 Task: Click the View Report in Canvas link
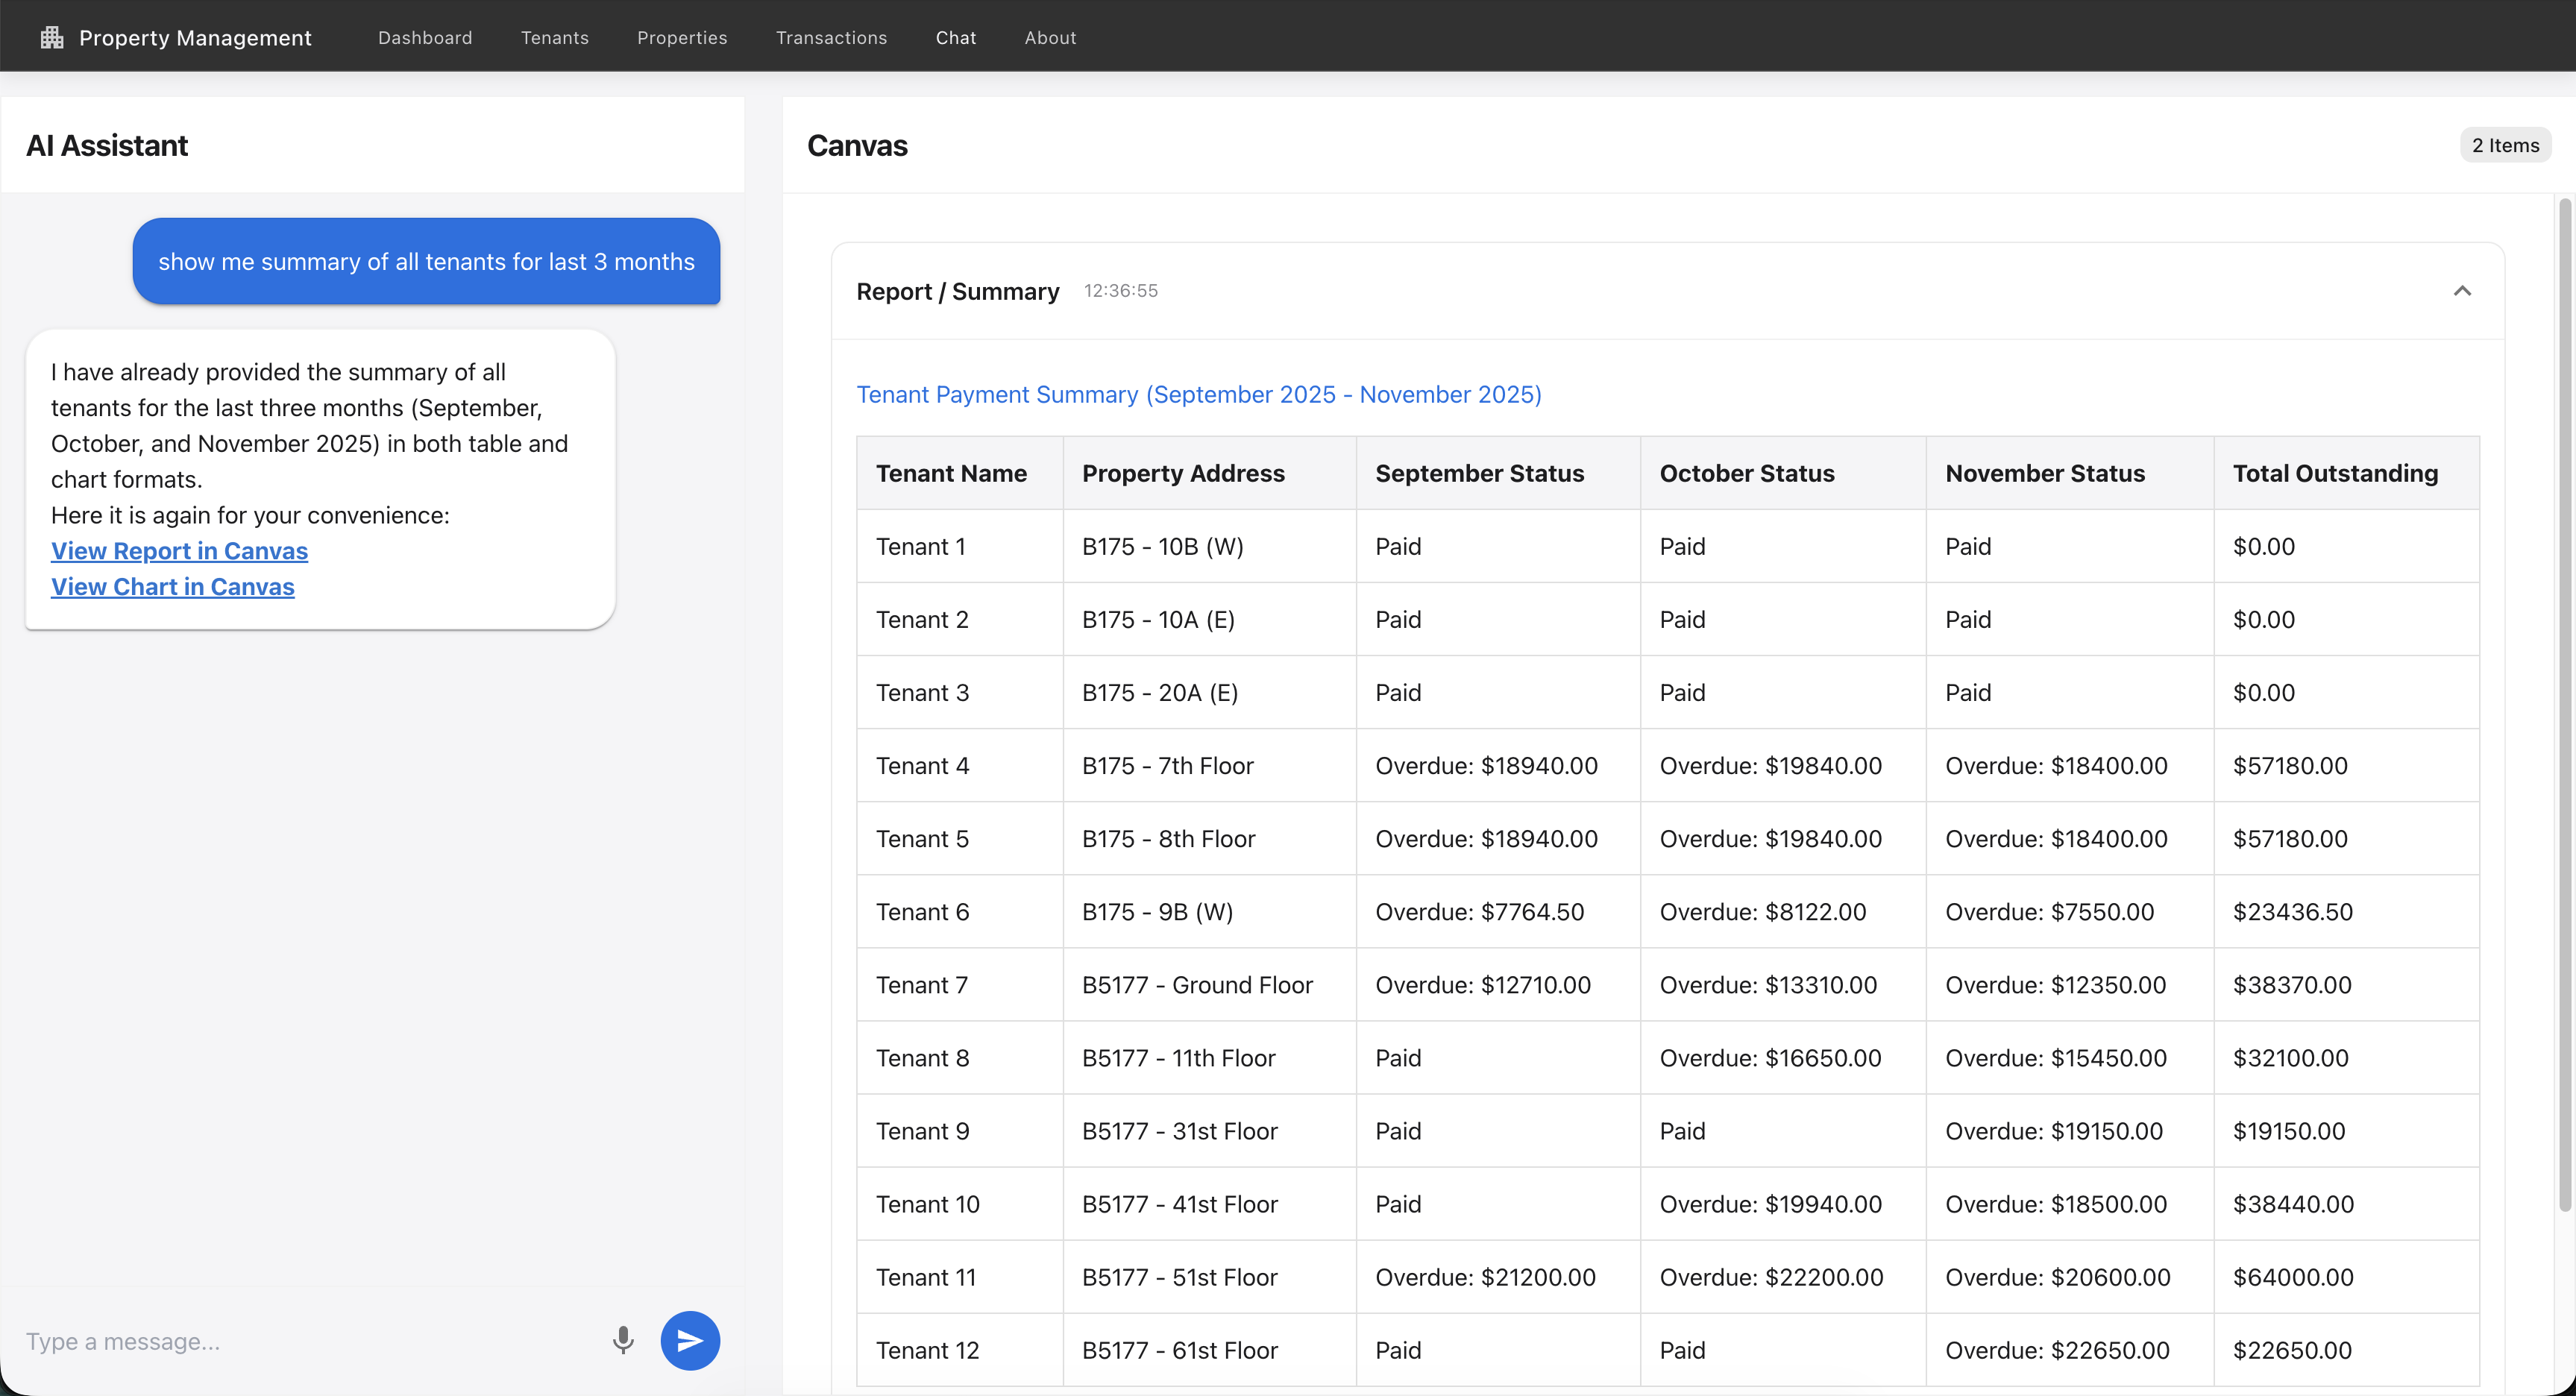pyautogui.click(x=179, y=551)
